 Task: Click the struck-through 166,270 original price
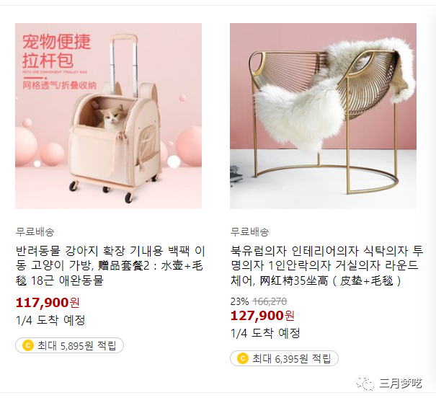point(270,301)
